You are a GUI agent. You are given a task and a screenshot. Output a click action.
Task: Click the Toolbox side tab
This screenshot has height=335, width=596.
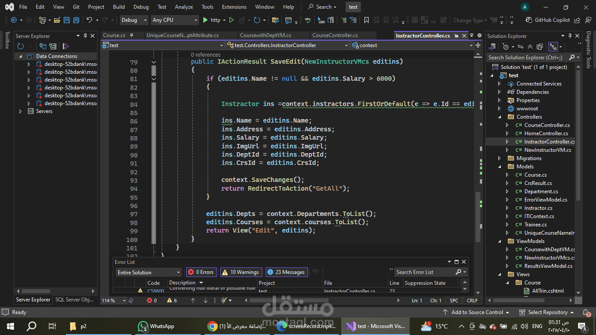[x=7, y=40]
